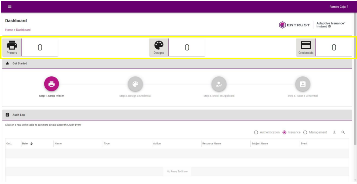Download the audit log

click(x=334, y=132)
